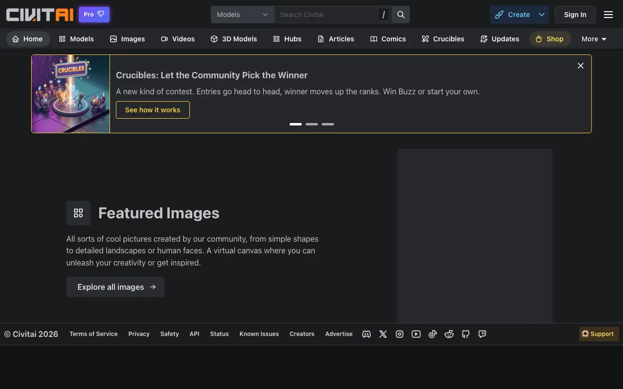Go to the Crucibles tab
Image resolution: width=623 pixels, height=389 pixels.
[x=443, y=39]
